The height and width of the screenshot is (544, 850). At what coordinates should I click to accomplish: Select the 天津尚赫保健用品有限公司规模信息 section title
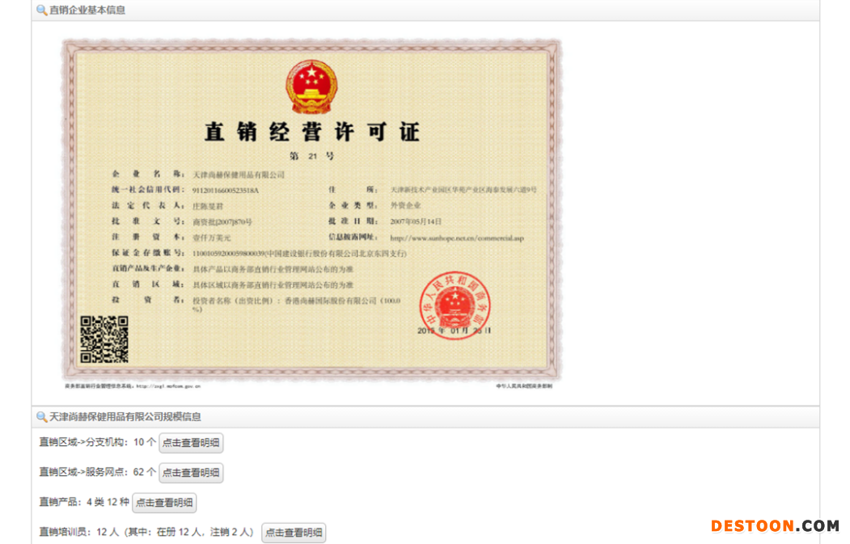(x=125, y=417)
